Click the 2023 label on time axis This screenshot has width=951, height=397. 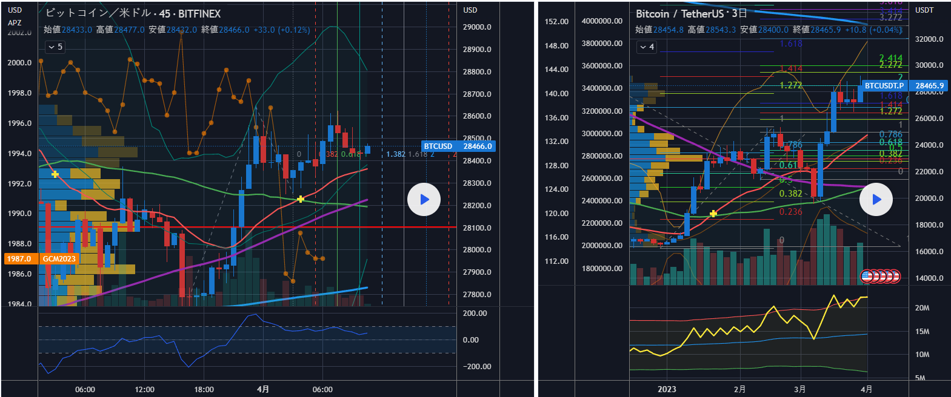coord(667,389)
